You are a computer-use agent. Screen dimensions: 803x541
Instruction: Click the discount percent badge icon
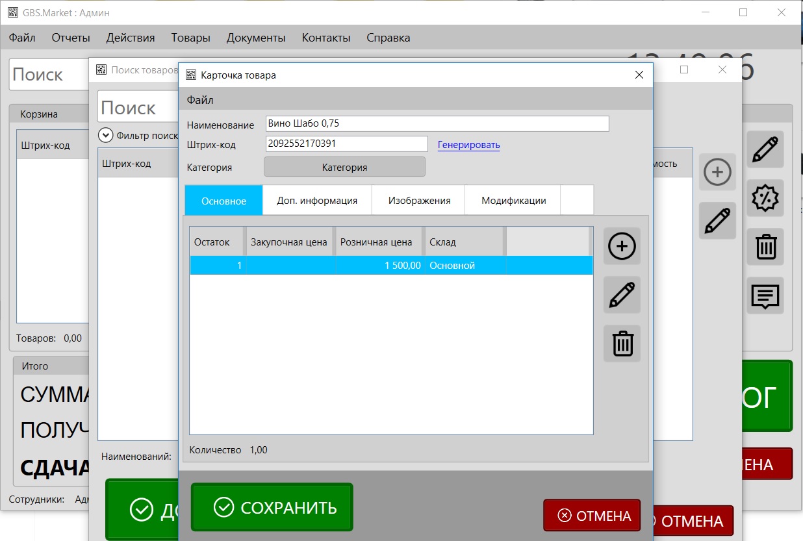coord(765,198)
